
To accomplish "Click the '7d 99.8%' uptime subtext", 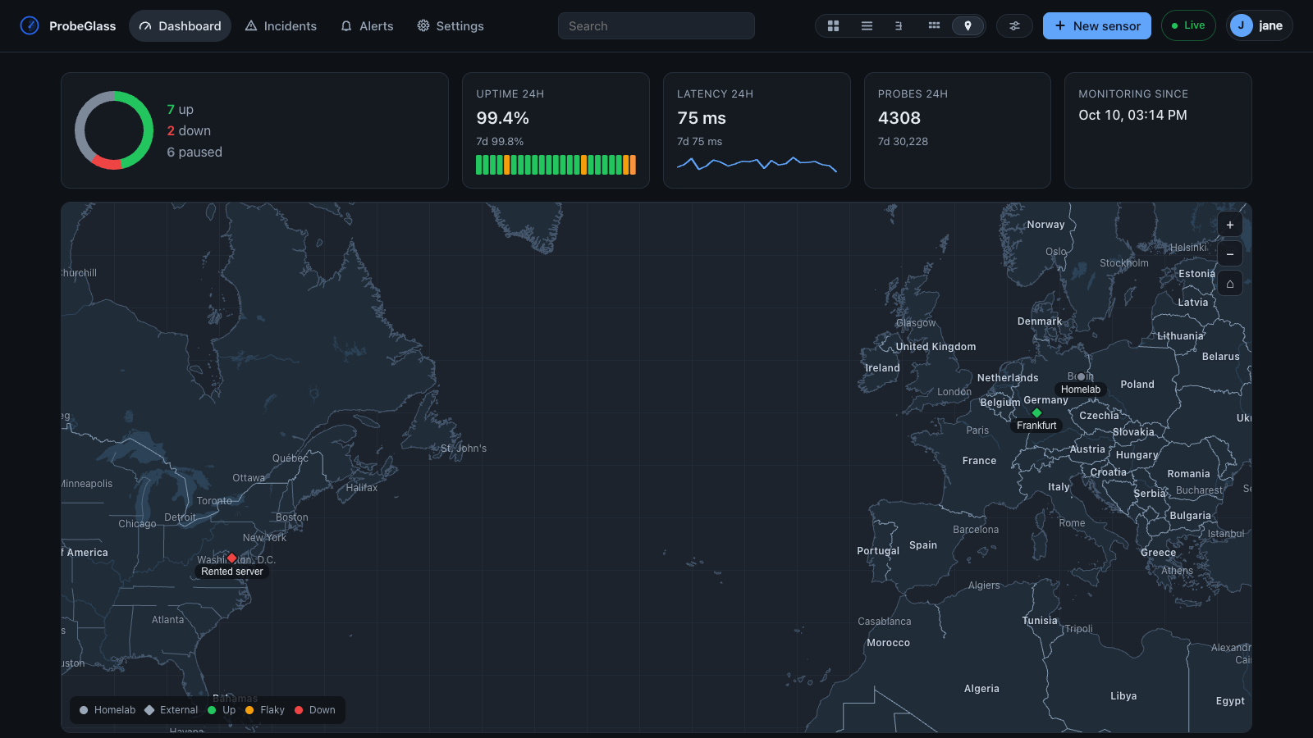I will tap(500, 141).
